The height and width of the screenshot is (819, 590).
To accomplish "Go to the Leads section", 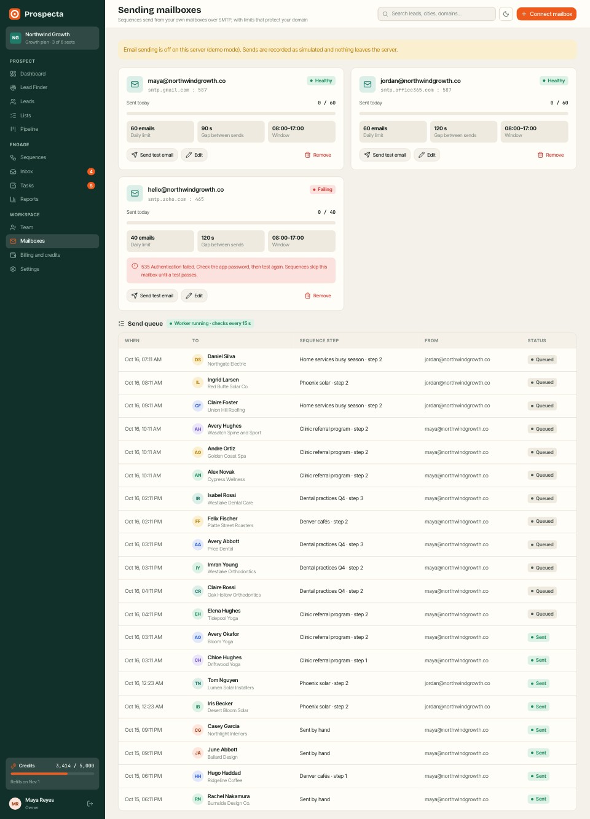I will click(x=52, y=101).
